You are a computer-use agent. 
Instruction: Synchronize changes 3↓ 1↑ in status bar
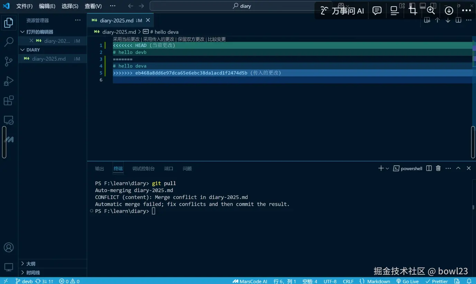click(45, 281)
